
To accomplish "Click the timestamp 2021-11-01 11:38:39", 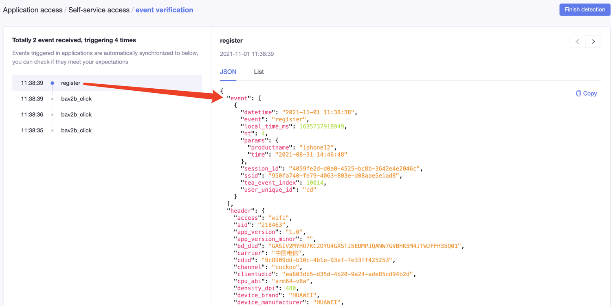I will (x=247, y=54).
